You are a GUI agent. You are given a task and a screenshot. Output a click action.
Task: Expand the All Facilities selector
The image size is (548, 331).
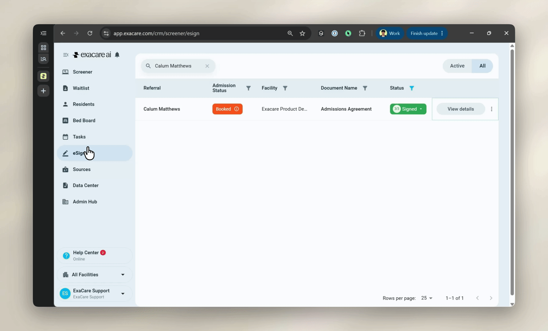tap(95, 275)
